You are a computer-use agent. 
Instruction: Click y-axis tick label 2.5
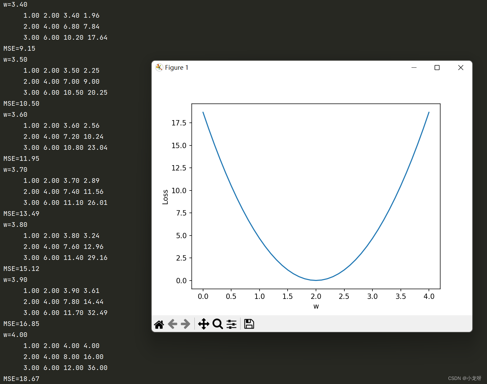pos(181,258)
